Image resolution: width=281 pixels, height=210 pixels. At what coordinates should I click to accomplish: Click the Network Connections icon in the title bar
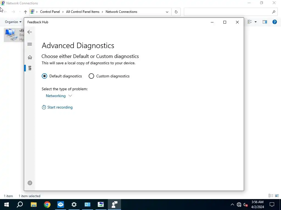click(2, 3)
